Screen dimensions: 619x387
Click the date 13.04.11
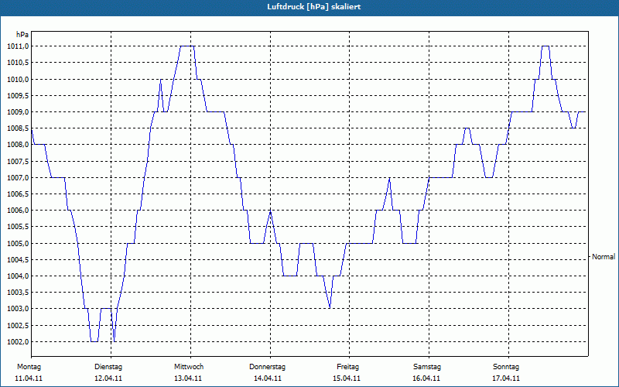(188, 378)
